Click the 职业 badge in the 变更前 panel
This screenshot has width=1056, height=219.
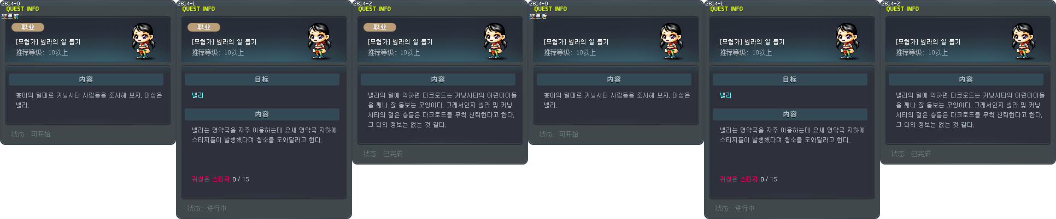tap(28, 27)
